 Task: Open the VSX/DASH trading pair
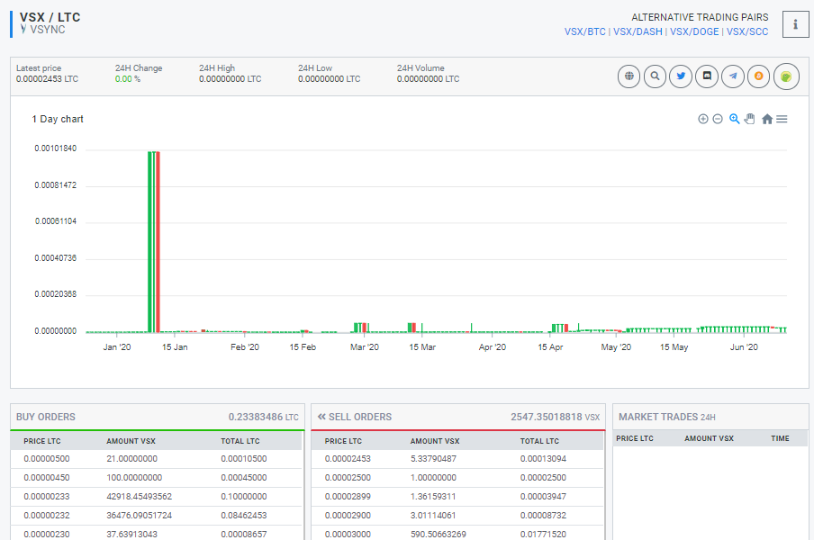638,31
